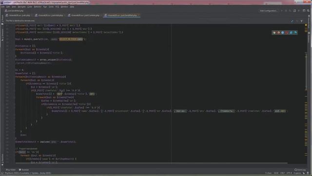Open the Tools menu
The height and width of the screenshot is (176, 312).
click(51, 6)
